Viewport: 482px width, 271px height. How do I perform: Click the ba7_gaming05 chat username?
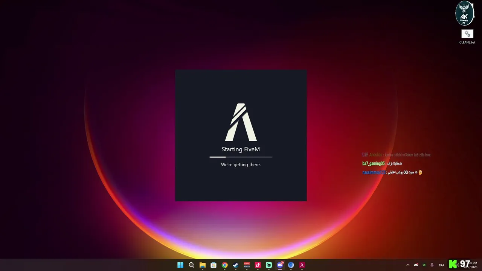coord(374,163)
